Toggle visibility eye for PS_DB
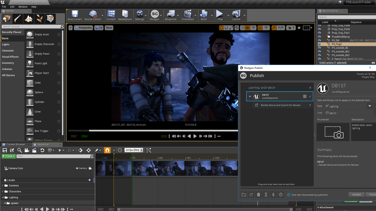 (x=319, y=40)
